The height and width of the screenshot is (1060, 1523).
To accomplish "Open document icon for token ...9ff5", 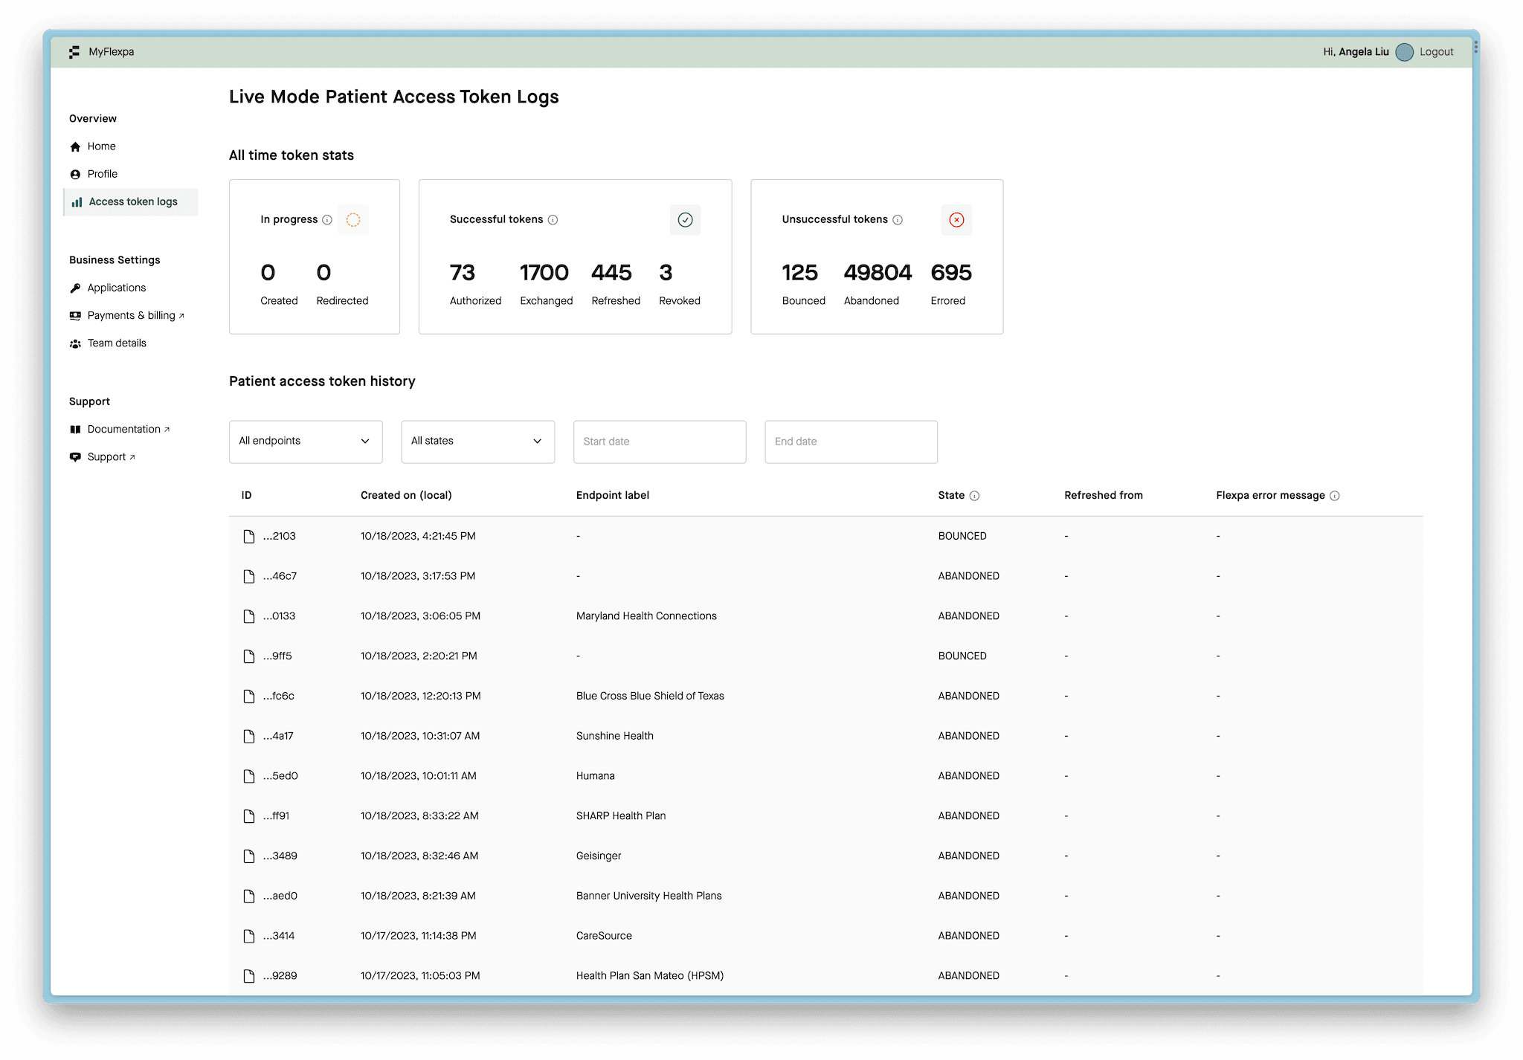I will [249, 656].
